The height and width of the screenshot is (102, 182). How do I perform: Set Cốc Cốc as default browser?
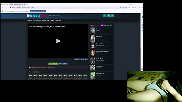tap(38, 11)
